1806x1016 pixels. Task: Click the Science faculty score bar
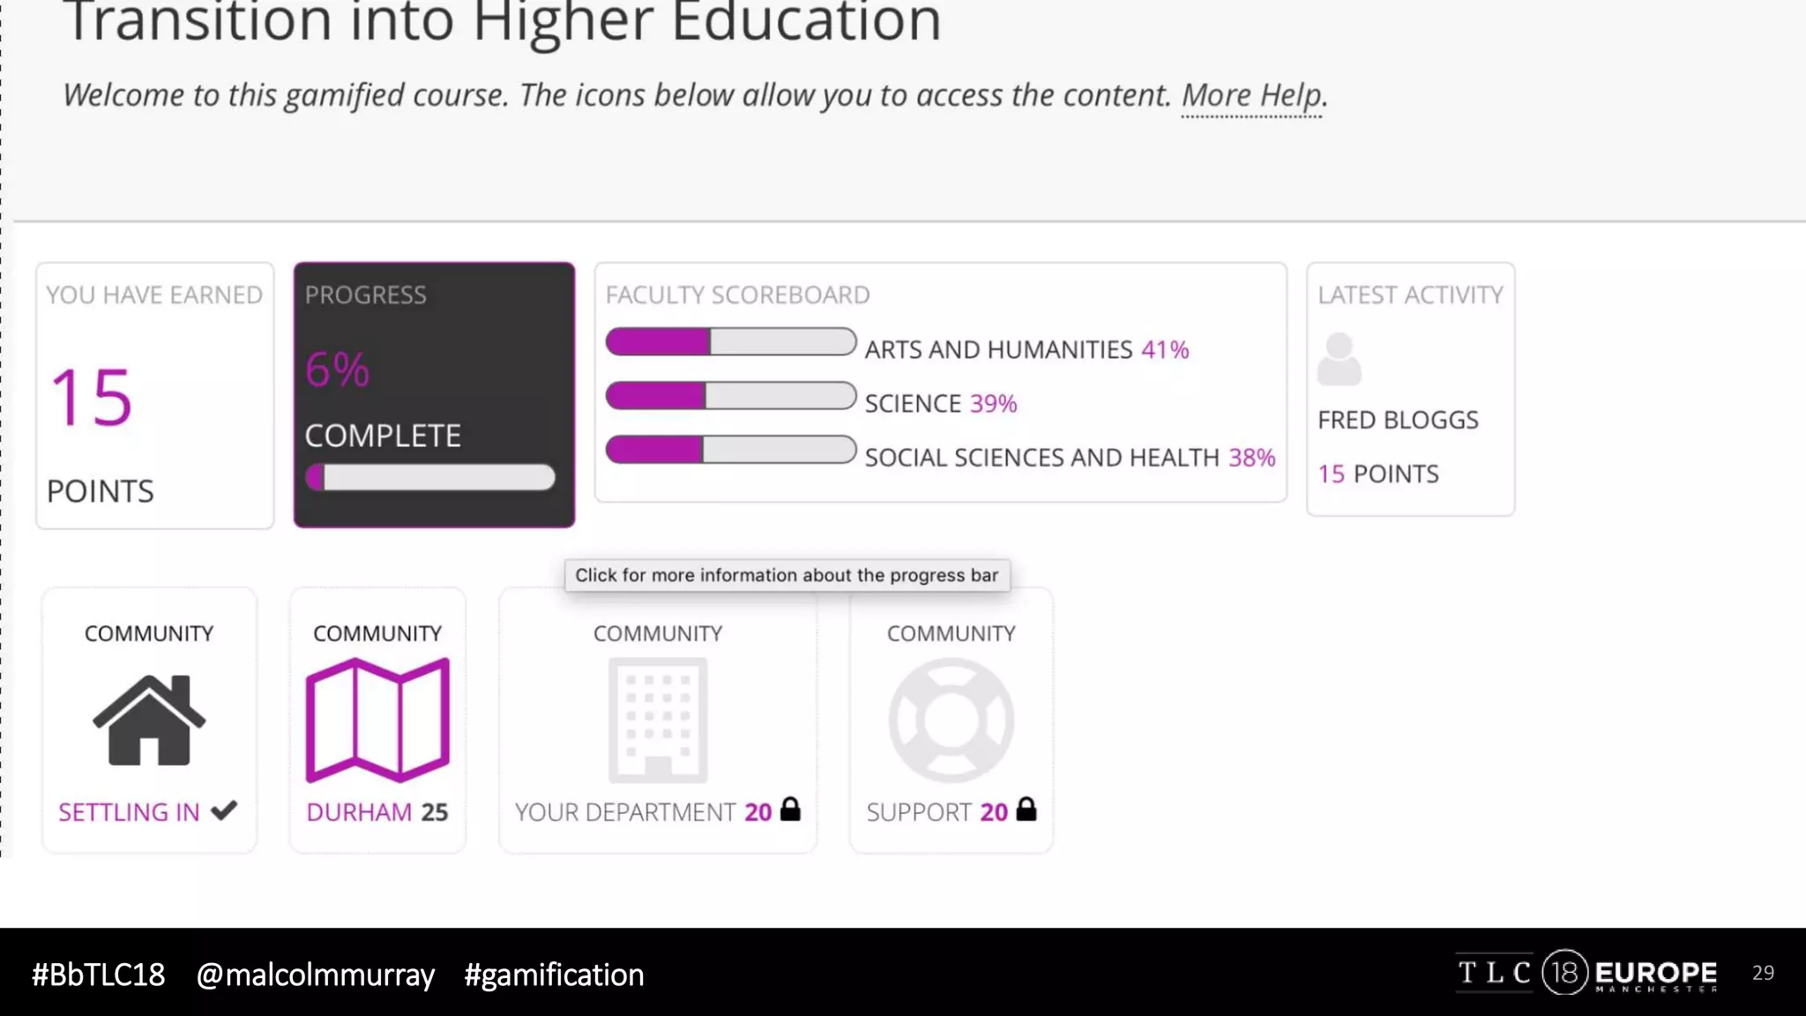click(730, 396)
